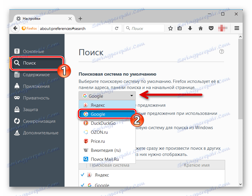Image resolution: width=252 pixels, height=196 pixels.
Task: Click the help question mark icon
Action: tap(222, 51)
